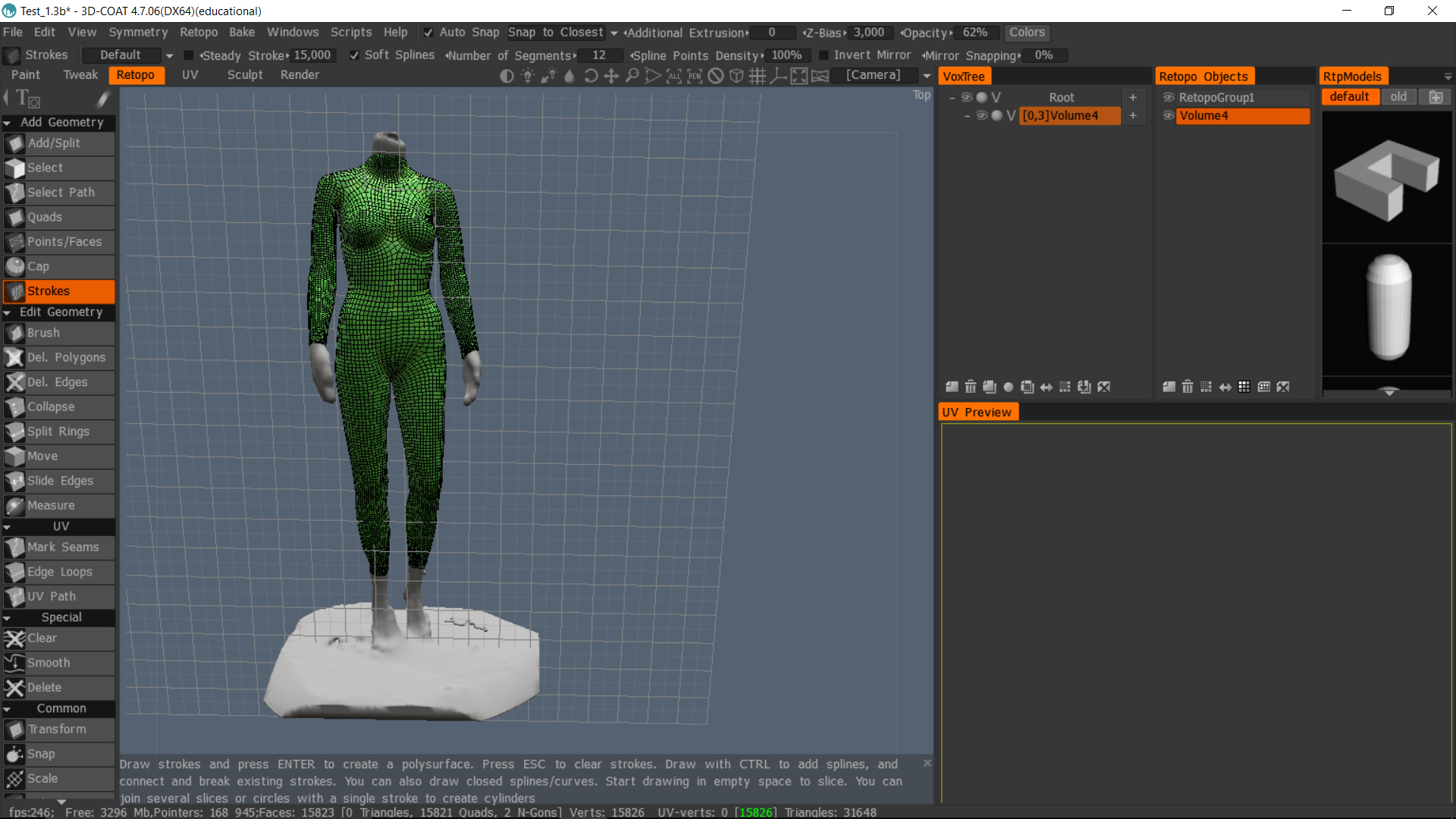This screenshot has height=819, width=1456.
Task: Click the rotate camera navigation icon
Action: 591,76
